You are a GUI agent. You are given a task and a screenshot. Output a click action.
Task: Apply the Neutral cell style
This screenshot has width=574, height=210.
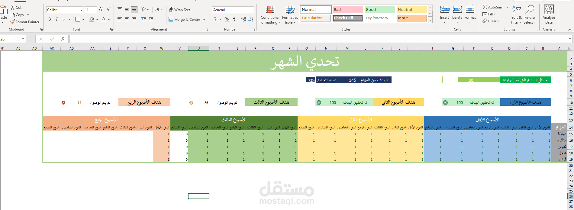(x=412, y=10)
